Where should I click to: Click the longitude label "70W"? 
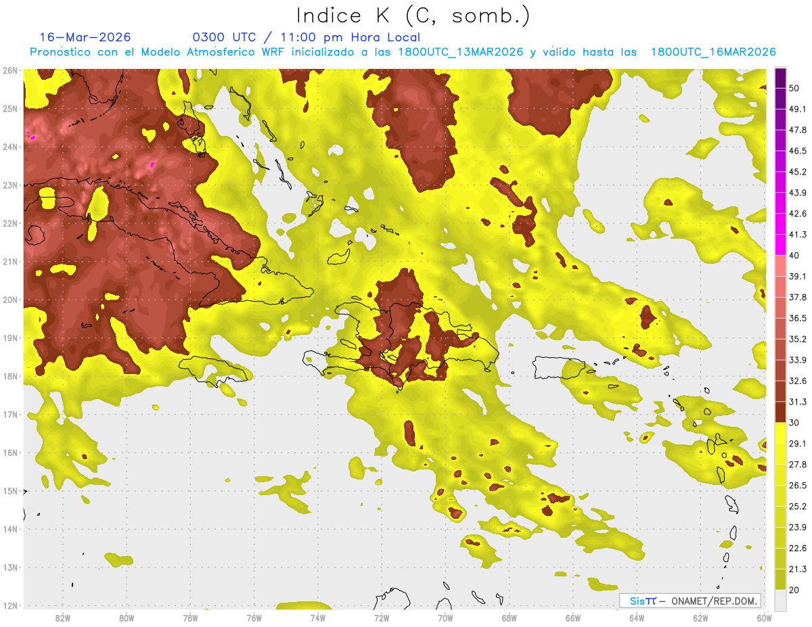coord(445,618)
